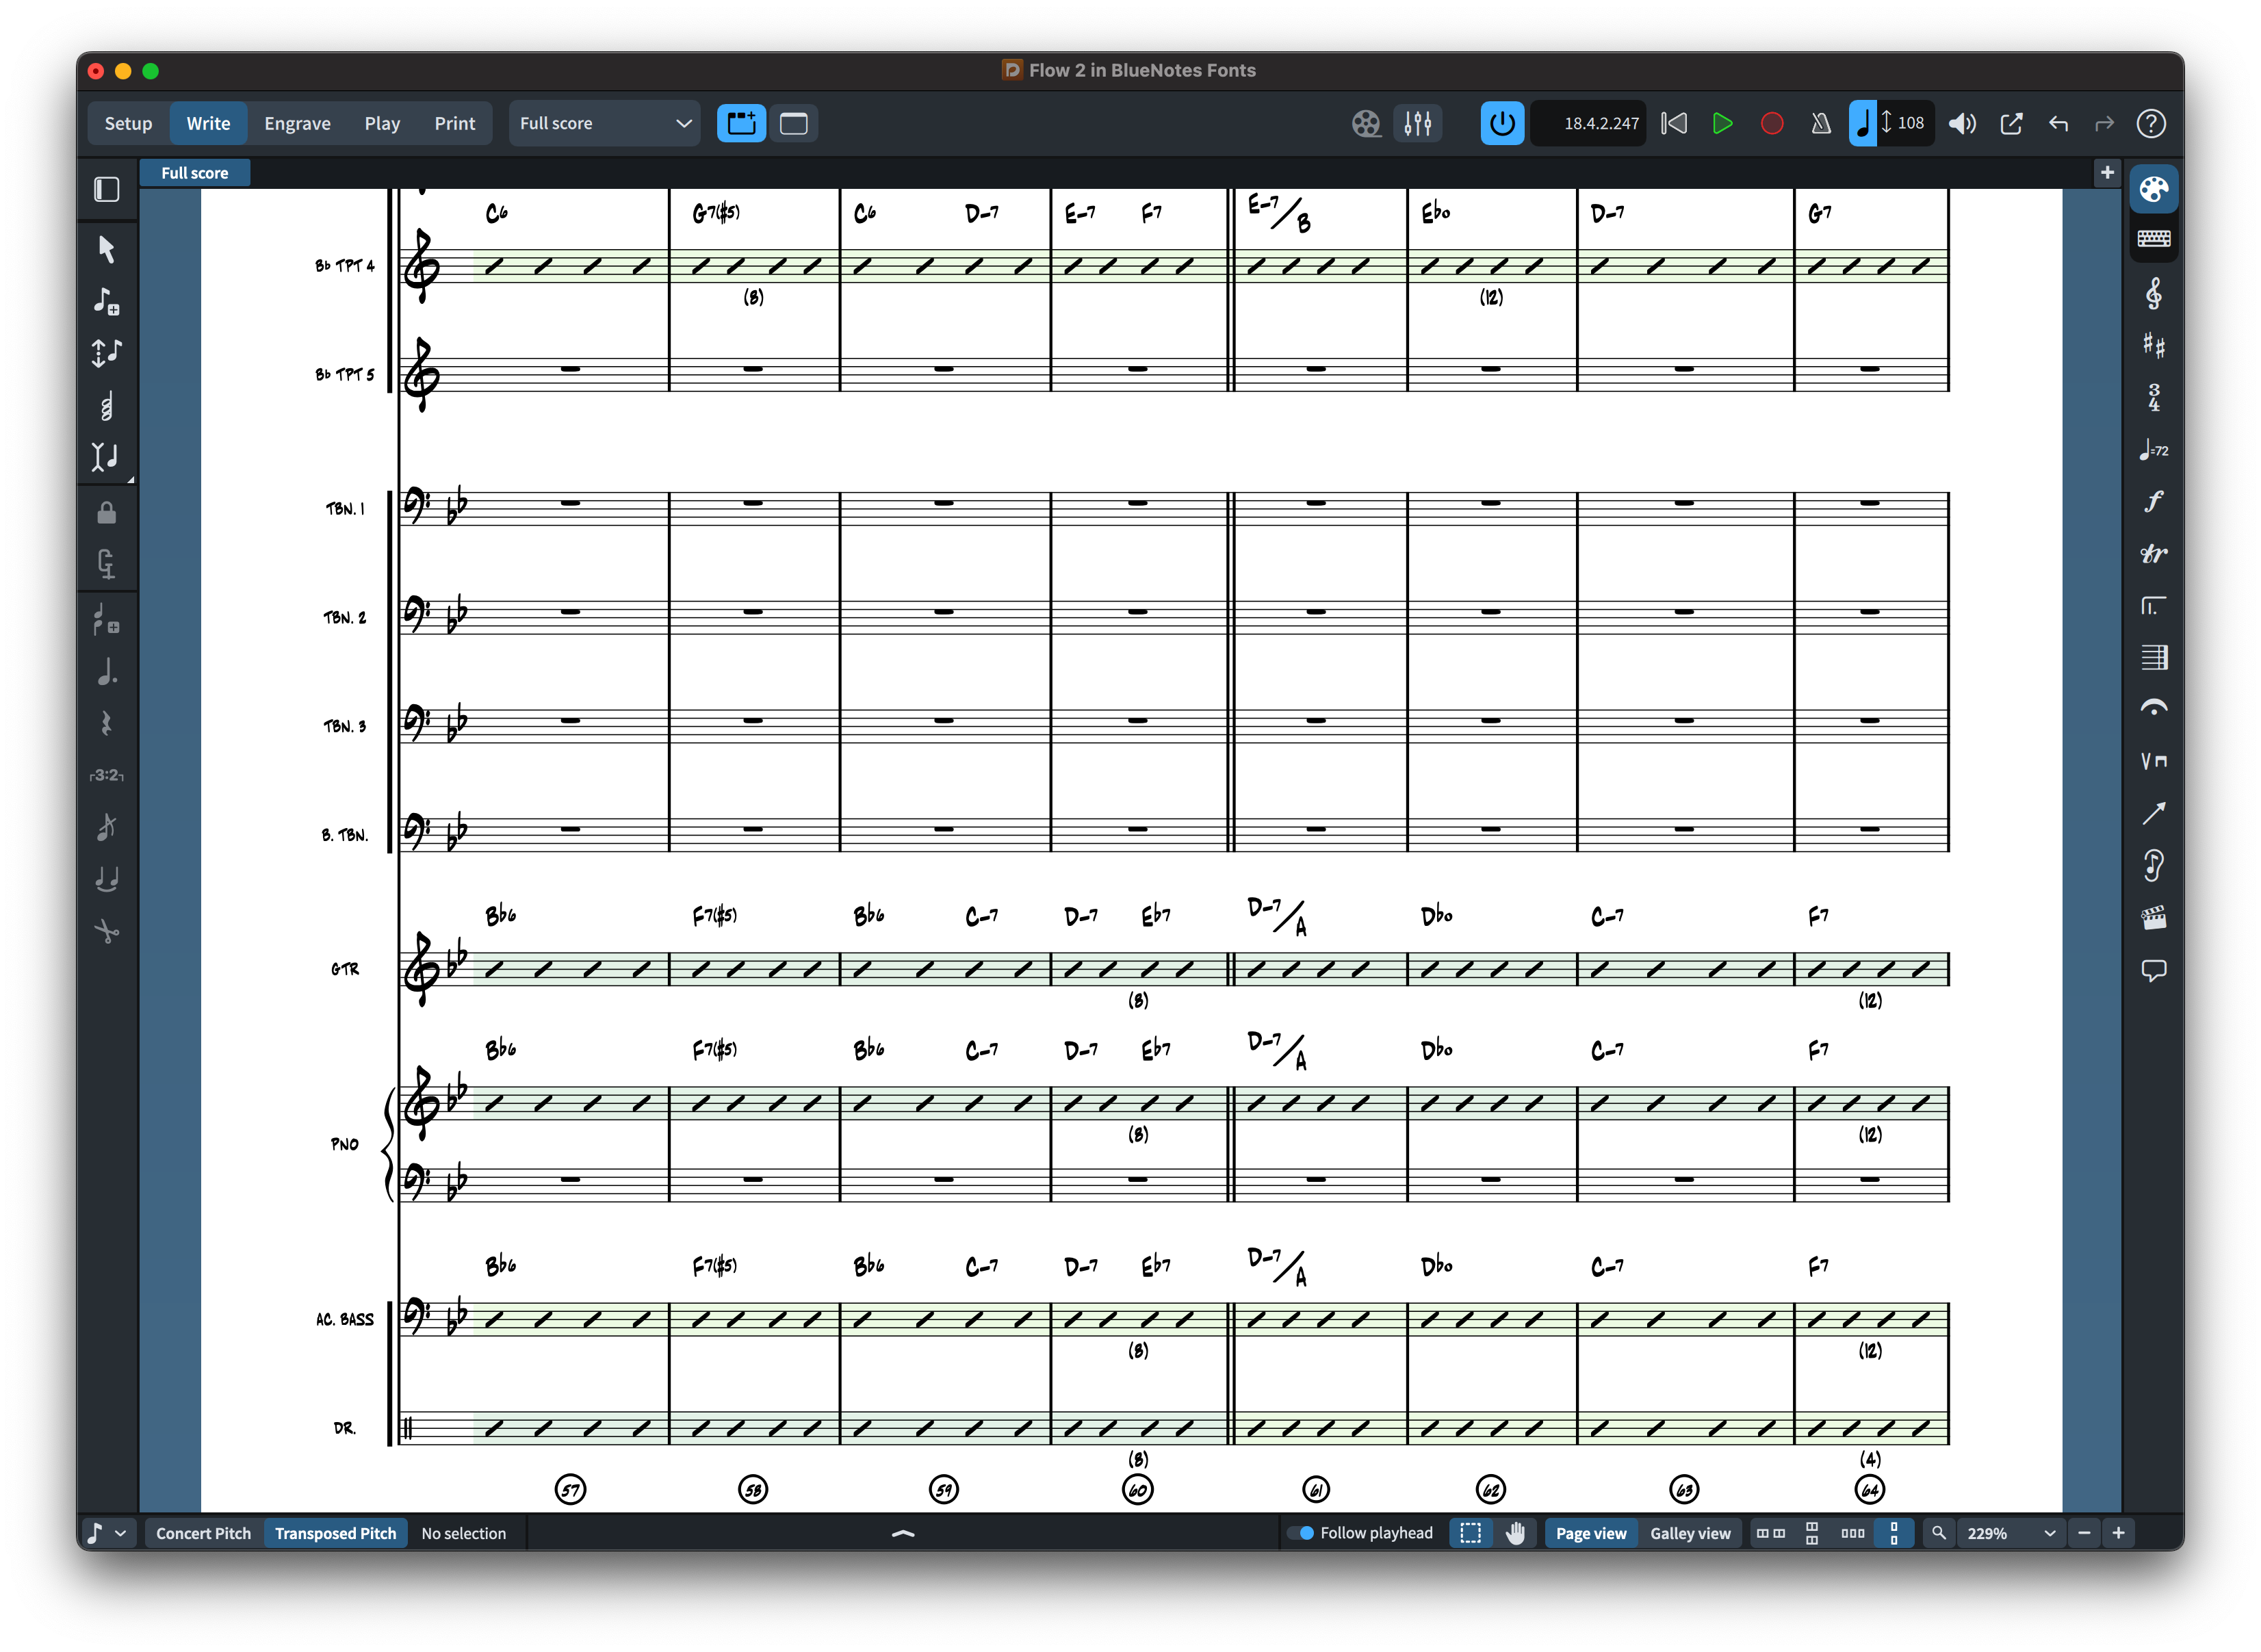This screenshot has height=1652, width=2261.
Task: Open the Video window icon
Action: pyautogui.click(x=1366, y=123)
